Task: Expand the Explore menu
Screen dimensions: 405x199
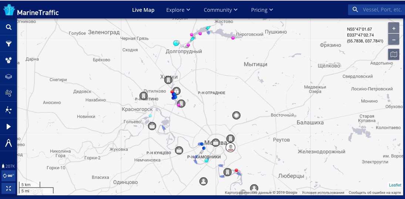Action: pyautogui.click(x=178, y=10)
